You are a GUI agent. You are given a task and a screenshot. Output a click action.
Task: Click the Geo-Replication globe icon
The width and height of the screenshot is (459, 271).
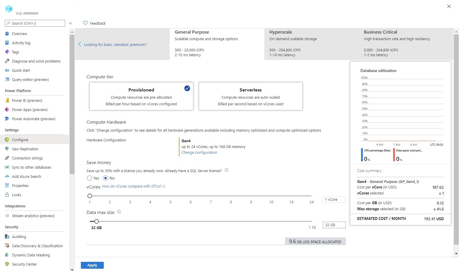point(7,149)
